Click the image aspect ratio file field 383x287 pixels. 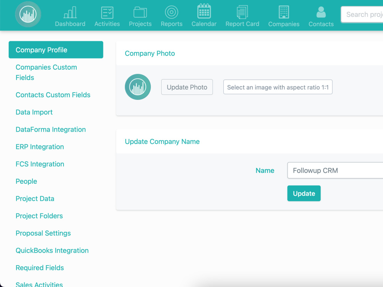tap(278, 87)
